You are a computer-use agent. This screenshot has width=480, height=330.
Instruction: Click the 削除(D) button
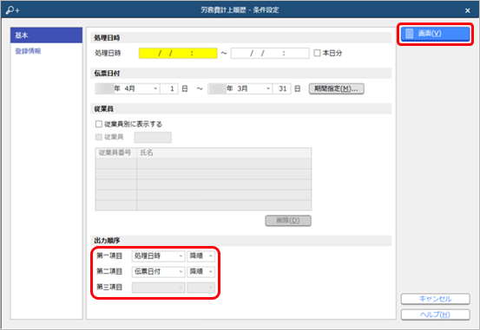coord(288,221)
